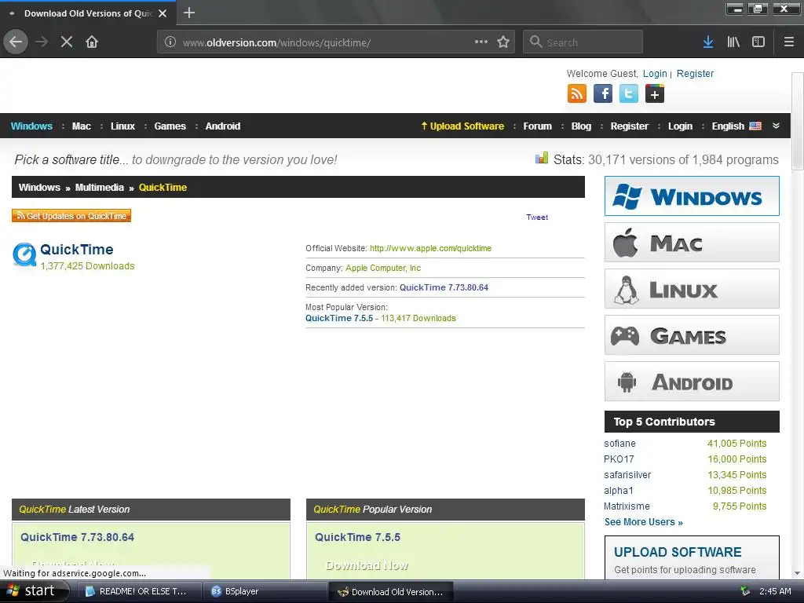Screen dimensions: 804x603
Task: Open QuickTime 7.5.5 in Popular Version box
Action: (357, 537)
